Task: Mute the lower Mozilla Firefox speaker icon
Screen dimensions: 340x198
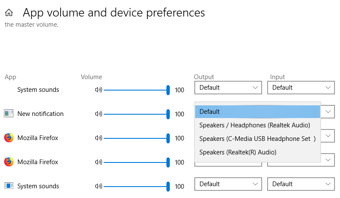Action: coord(99,162)
